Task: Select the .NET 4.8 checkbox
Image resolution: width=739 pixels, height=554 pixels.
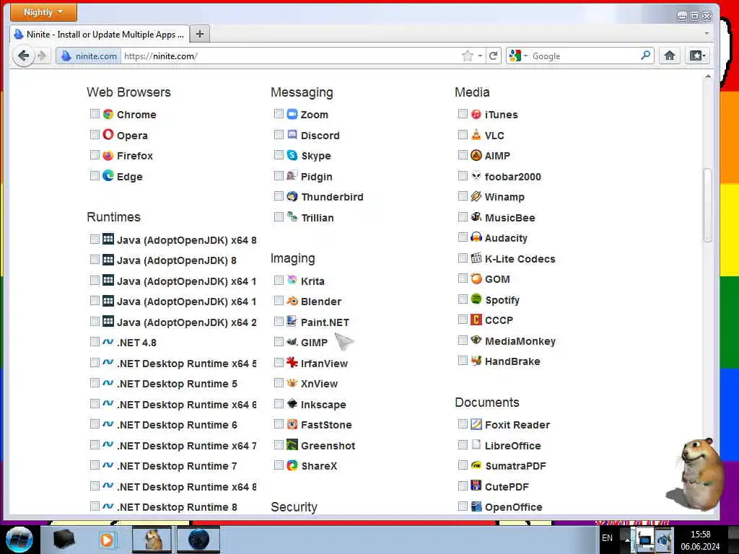Action: 95,341
